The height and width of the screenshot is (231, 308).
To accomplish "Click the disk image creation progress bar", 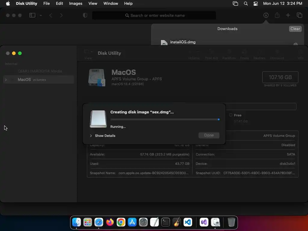I will (x=165, y=119).
